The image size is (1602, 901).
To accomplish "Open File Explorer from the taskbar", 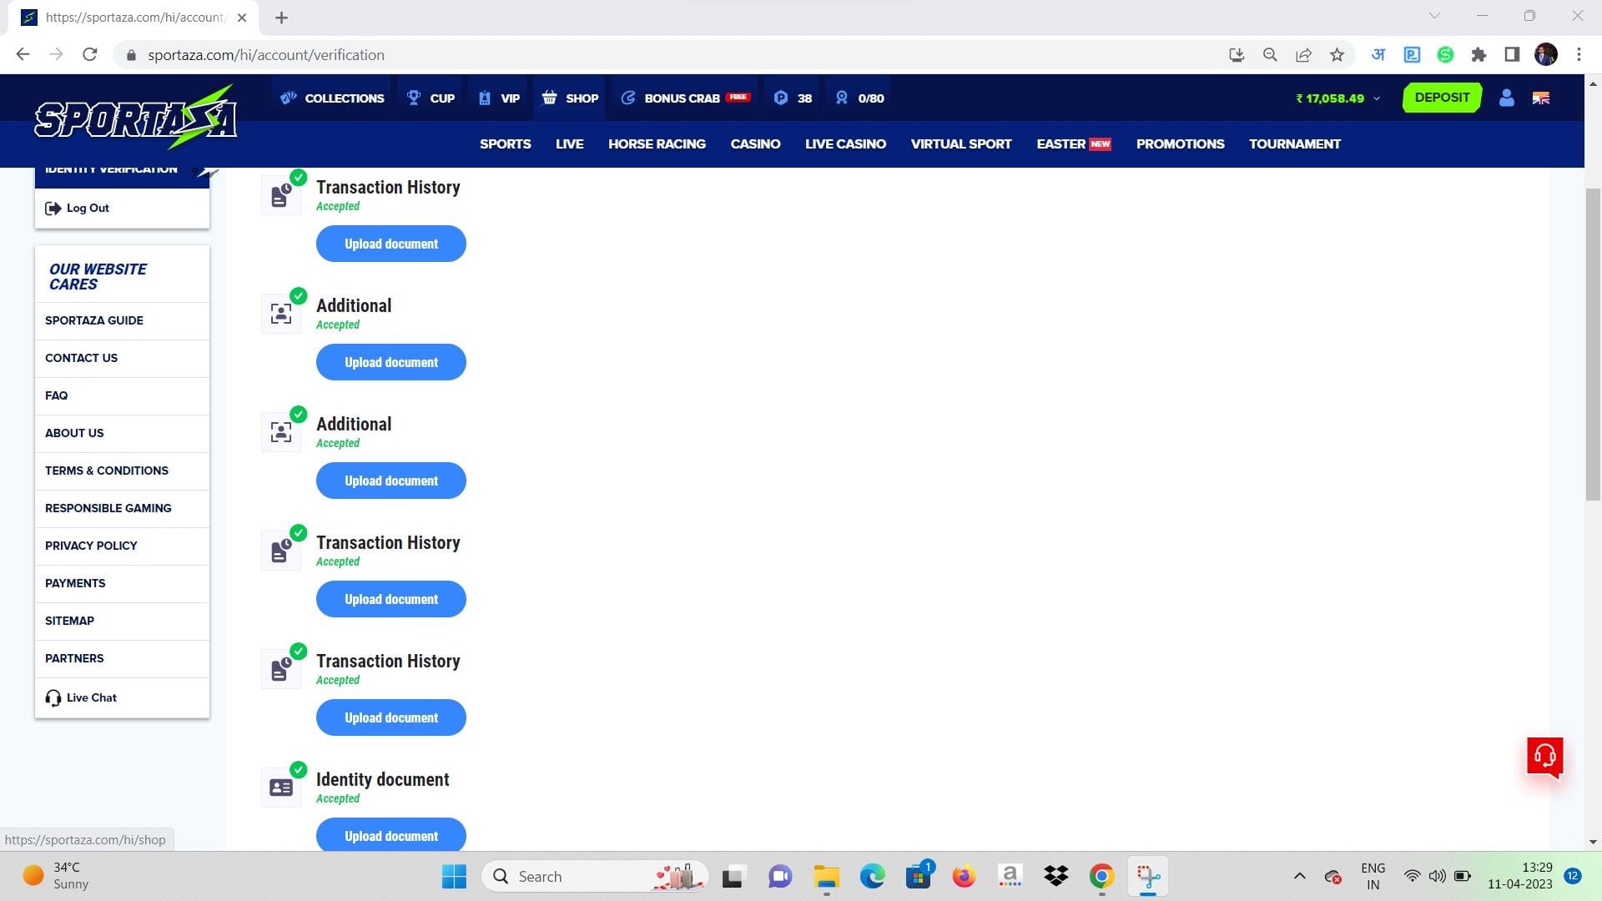I will pos(826,876).
